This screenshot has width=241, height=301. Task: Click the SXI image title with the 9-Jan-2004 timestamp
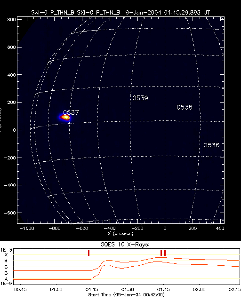point(120,13)
